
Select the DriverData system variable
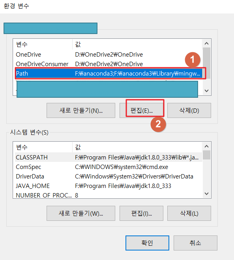point(109,176)
